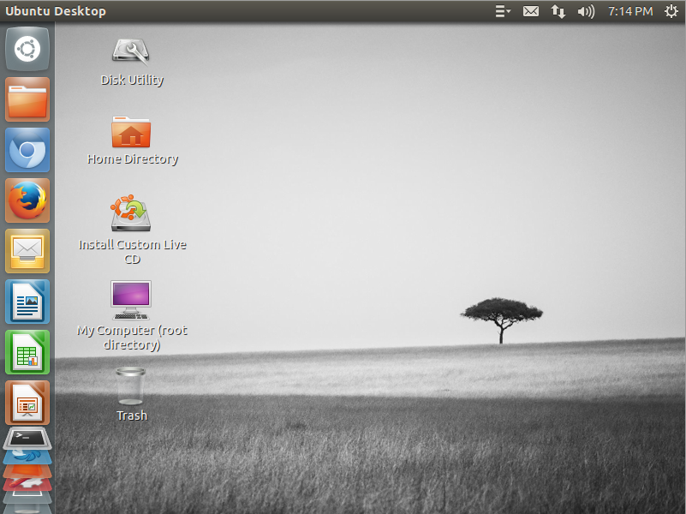Click the Ubuntu Desktop panel title

pyautogui.click(x=56, y=11)
